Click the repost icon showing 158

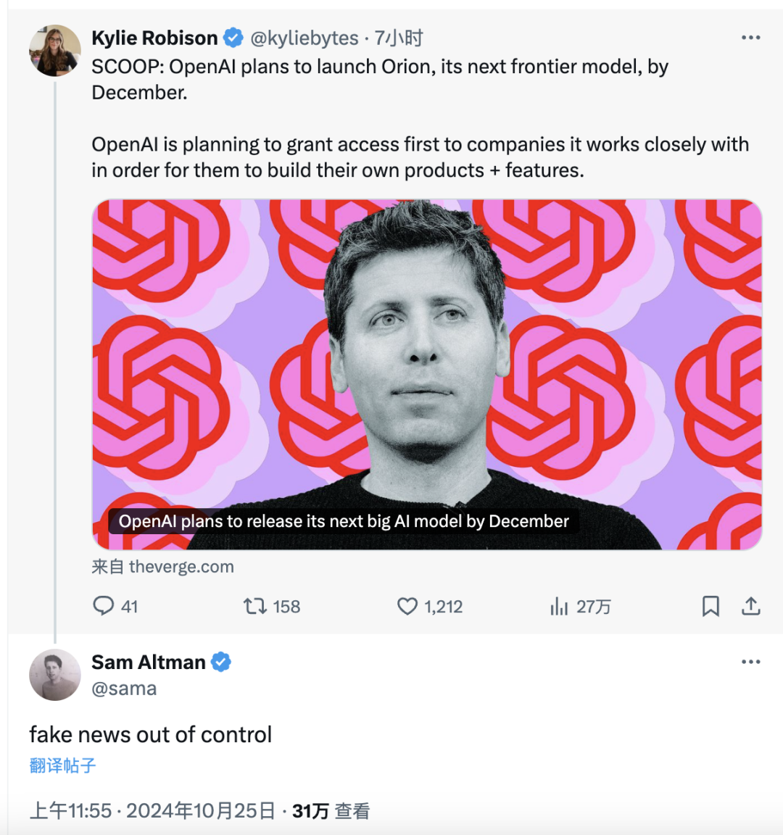(255, 606)
